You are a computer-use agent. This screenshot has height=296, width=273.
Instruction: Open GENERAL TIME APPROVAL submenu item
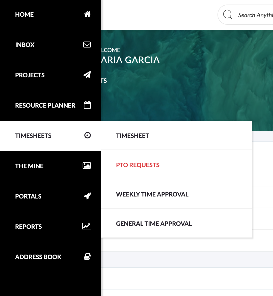pos(176,223)
